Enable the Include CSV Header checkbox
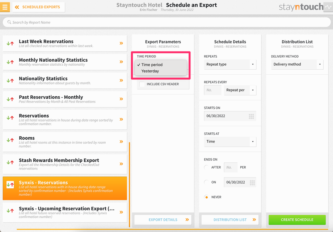Viewport: 333px width, 232px height. (142, 84)
